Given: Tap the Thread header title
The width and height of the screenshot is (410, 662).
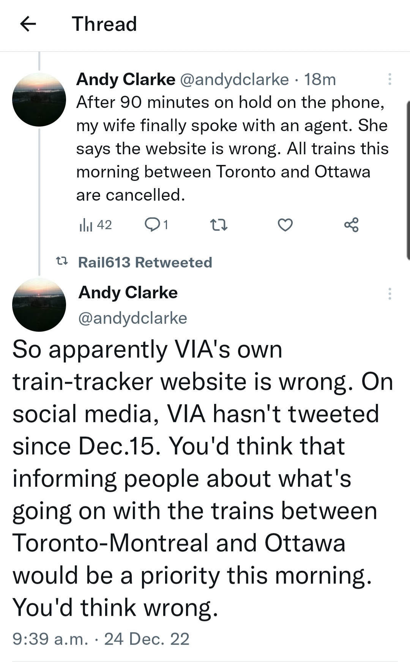Looking at the screenshot, I should [104, 24].
